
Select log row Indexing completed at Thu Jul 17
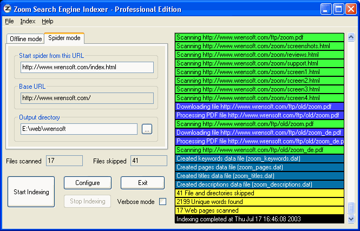tap(259, 219)
